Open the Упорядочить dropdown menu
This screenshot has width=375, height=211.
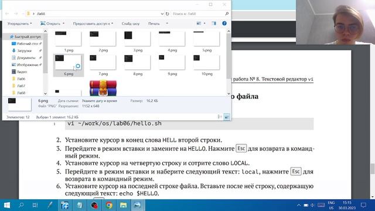[x=19, y=23]
